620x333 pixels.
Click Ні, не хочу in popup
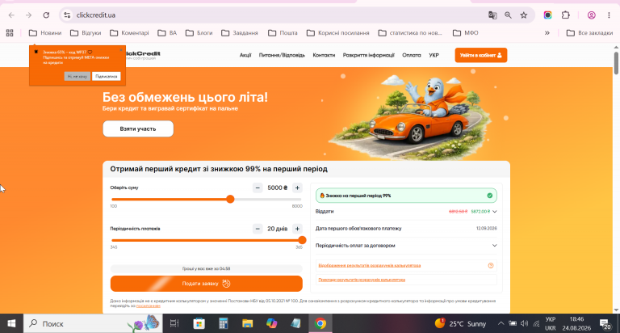click(77, 77)
